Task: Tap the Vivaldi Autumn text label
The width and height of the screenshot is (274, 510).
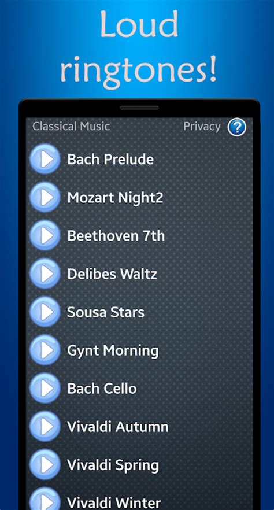Action: 118,427
